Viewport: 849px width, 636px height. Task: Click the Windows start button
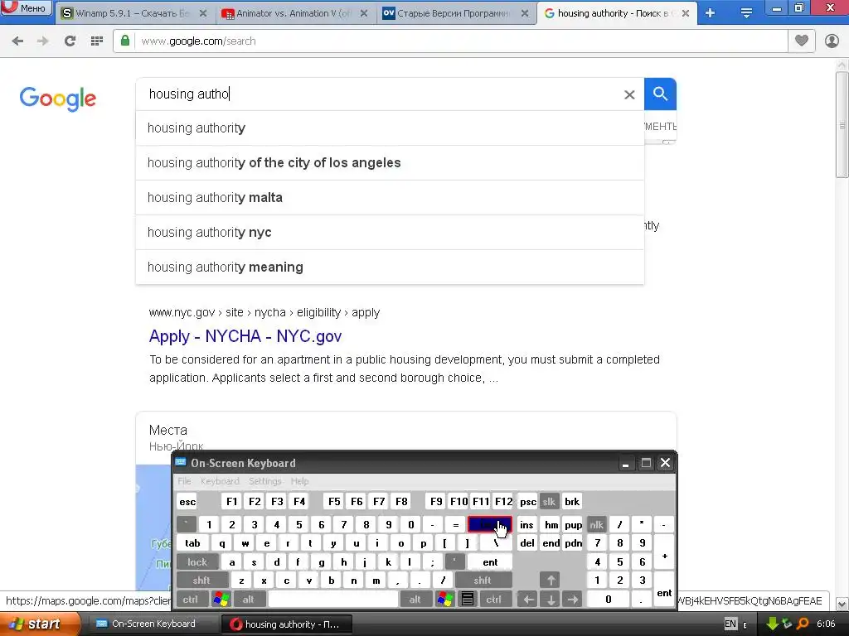point(39,624)
